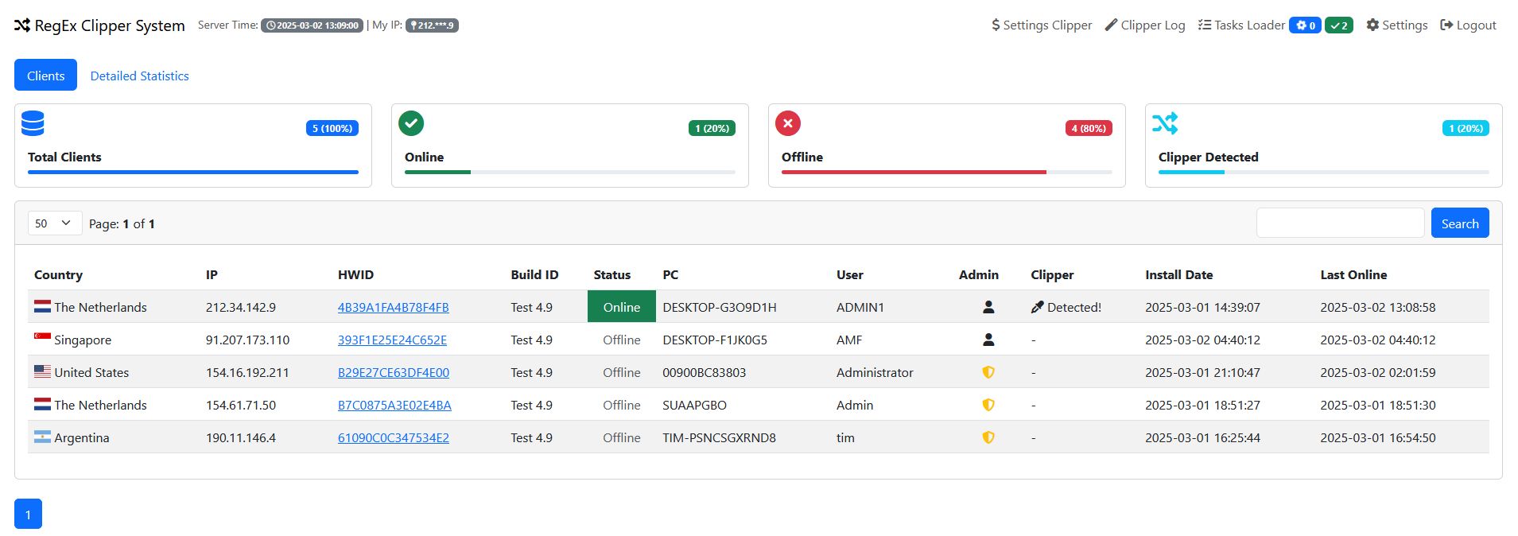This screenshot has height=536, width=1518.
Task: Click the Offline red progress bar
Action: [x=913, y=172]
